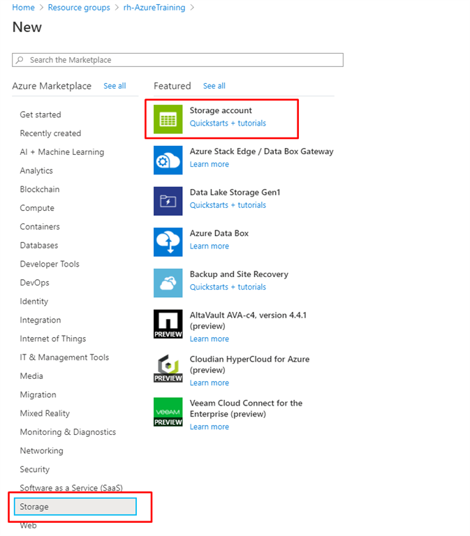The width and height of the screenshot is (470, 536).
Task: Open rh-AzureTraining breadcrumb
Action: tap(154, 8)
